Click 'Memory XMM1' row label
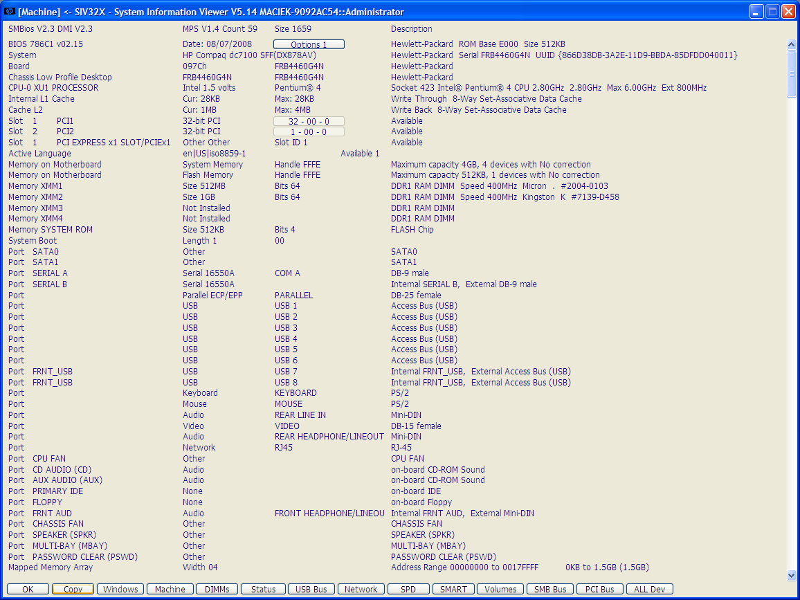Screen dimensions: 800x600 35,186
